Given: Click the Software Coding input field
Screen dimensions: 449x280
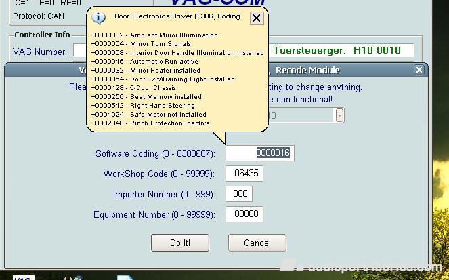Looking at the screenshot, I should point(260,153).
